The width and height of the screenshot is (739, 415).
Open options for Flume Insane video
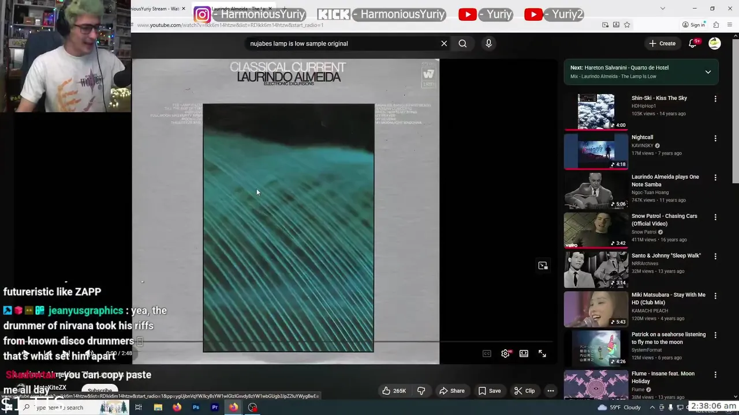coord(715,375)
